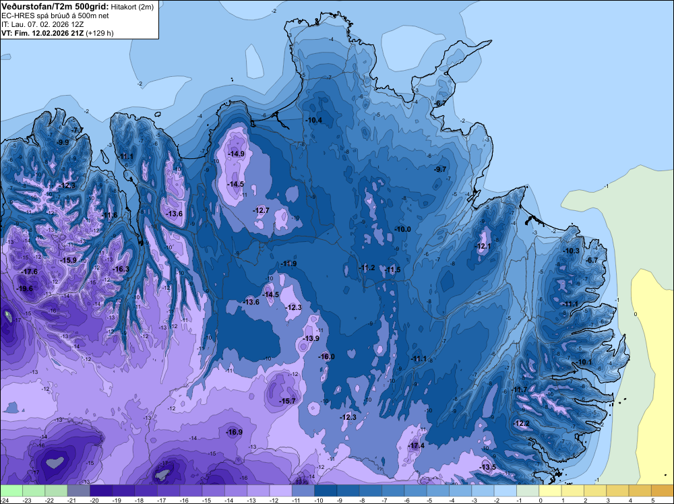Click the -12.7 temperature label

pos(261,210)
